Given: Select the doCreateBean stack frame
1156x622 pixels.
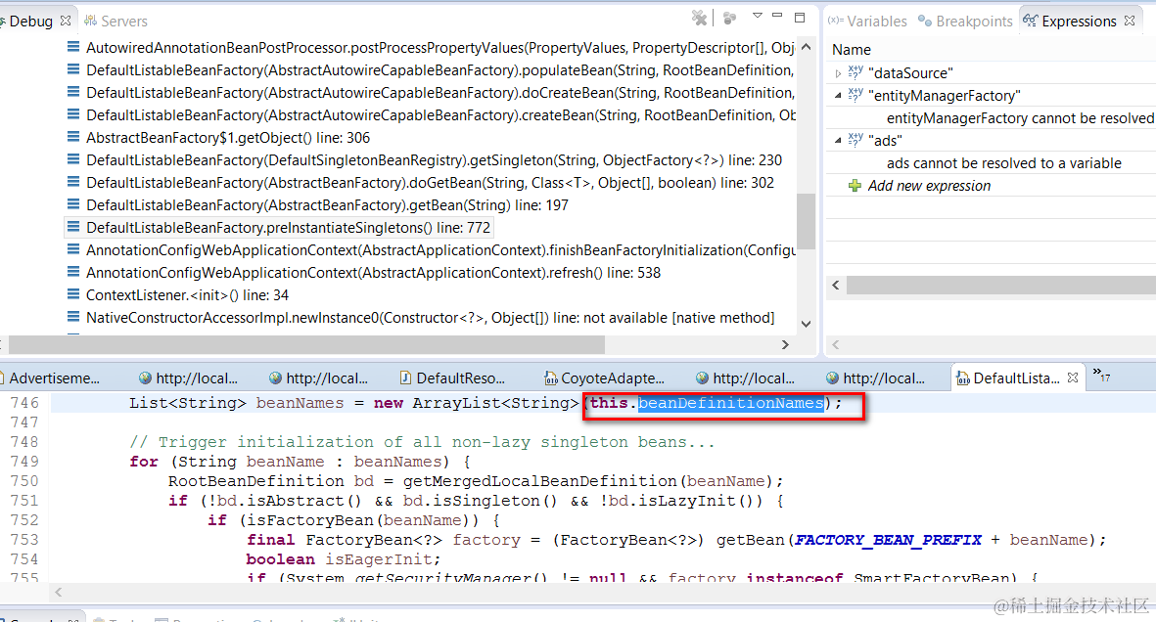Looking at the screenshot, I should click(x=440, y=92).
